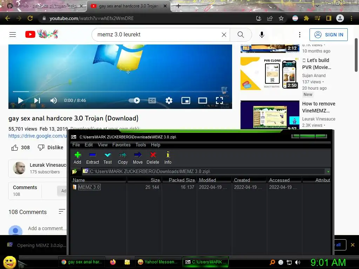Open the Google Drive download link
Image resolution: width=359 pixels, height=269 pixels.
click(x=38, y=136)
